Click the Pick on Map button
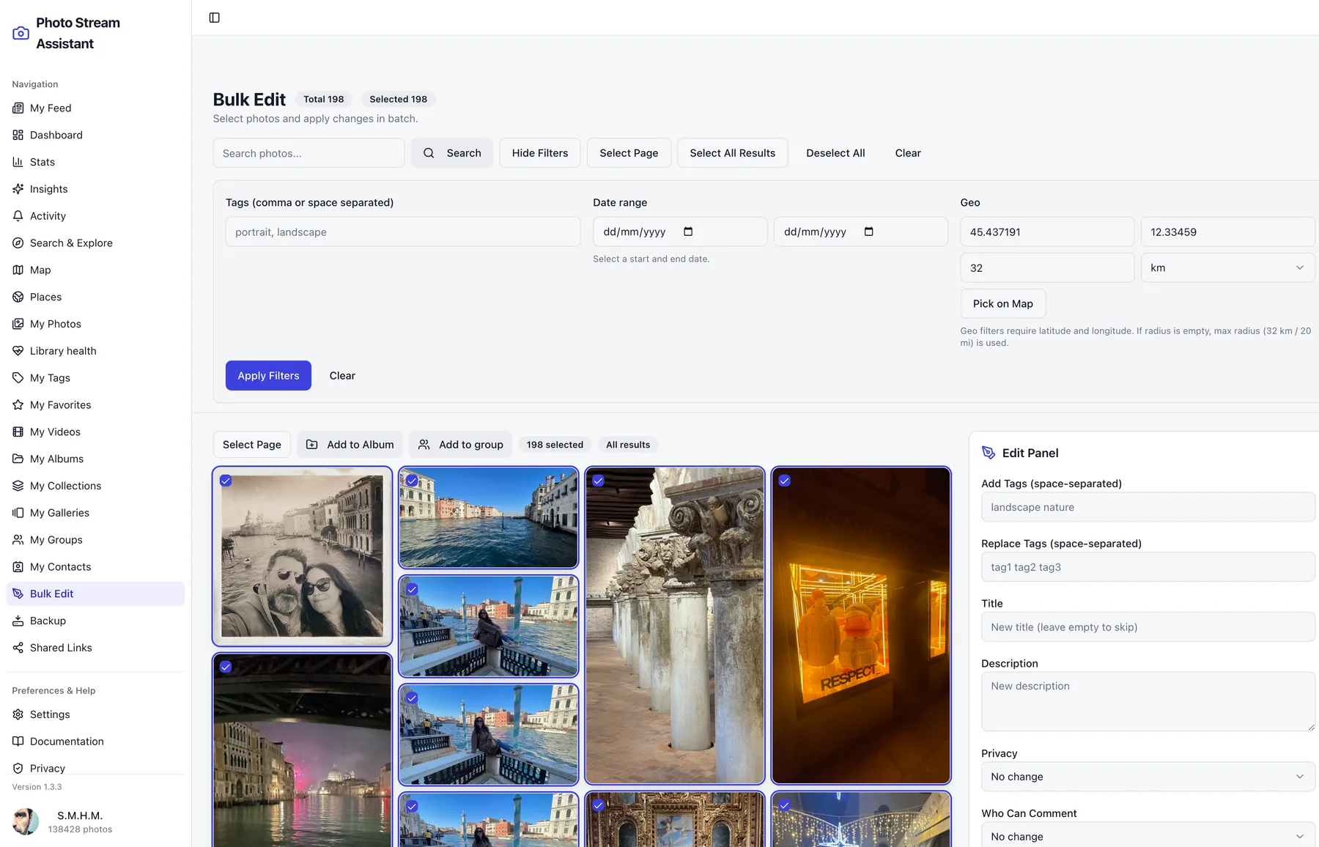The image size is (1319, 847). [1002, 303]
